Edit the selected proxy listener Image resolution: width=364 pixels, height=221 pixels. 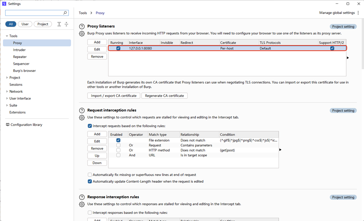(x=97, y=49)
